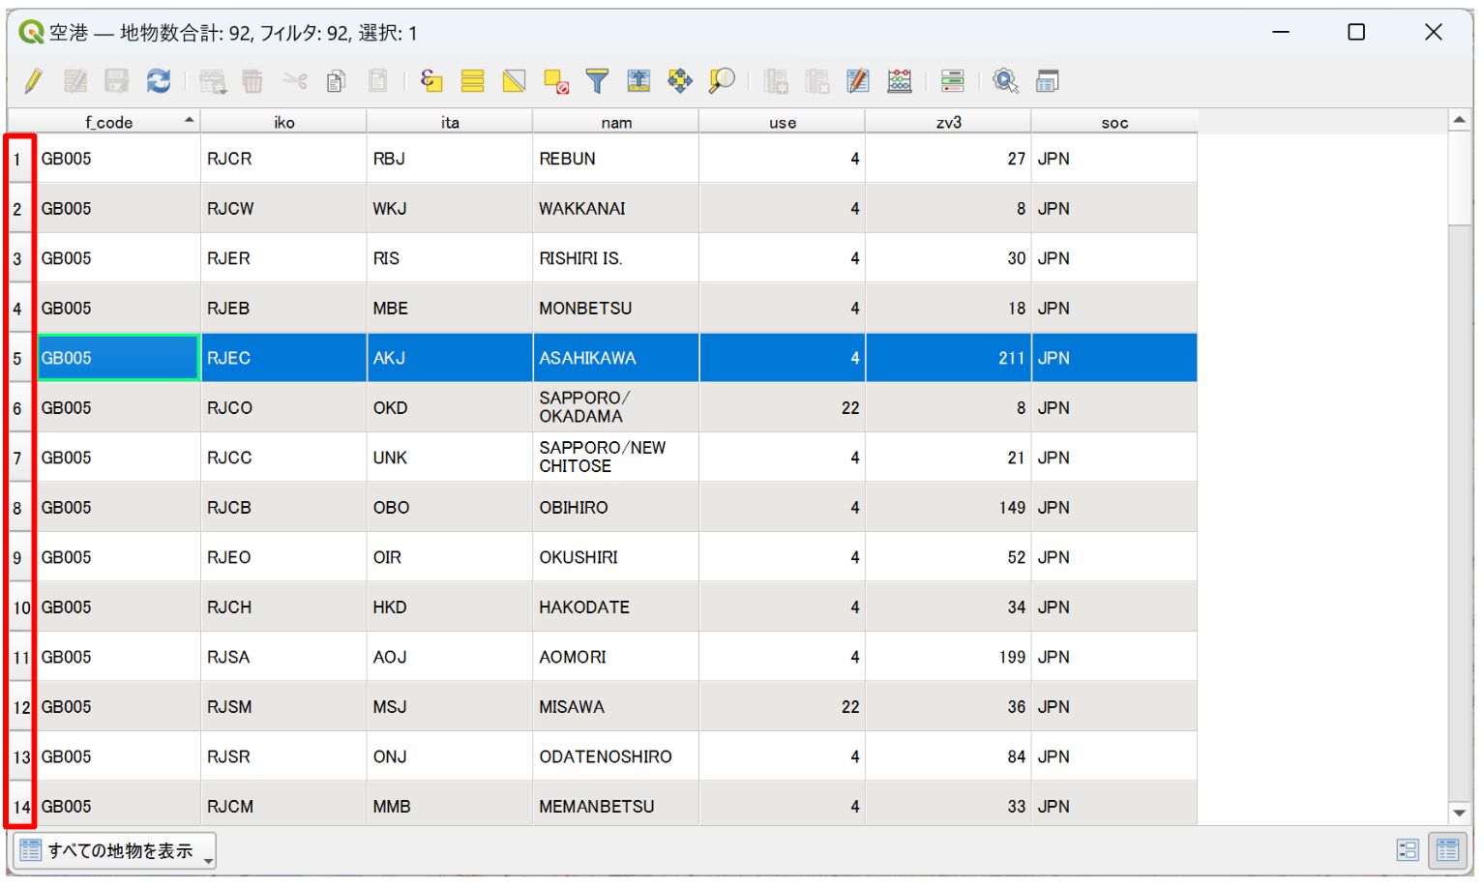Viewport: 1484px width, 888px height.
Task: Select the WAKKANAI name cell
Action: (x=615, y=209)
